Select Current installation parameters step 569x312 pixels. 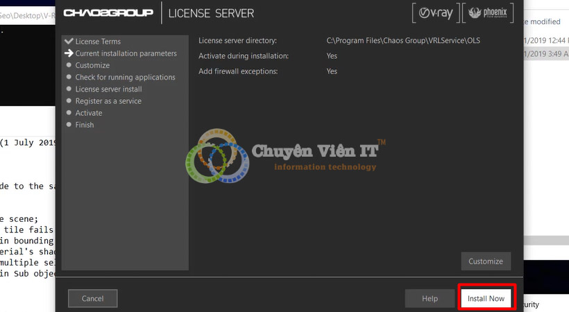coord(126,53)
